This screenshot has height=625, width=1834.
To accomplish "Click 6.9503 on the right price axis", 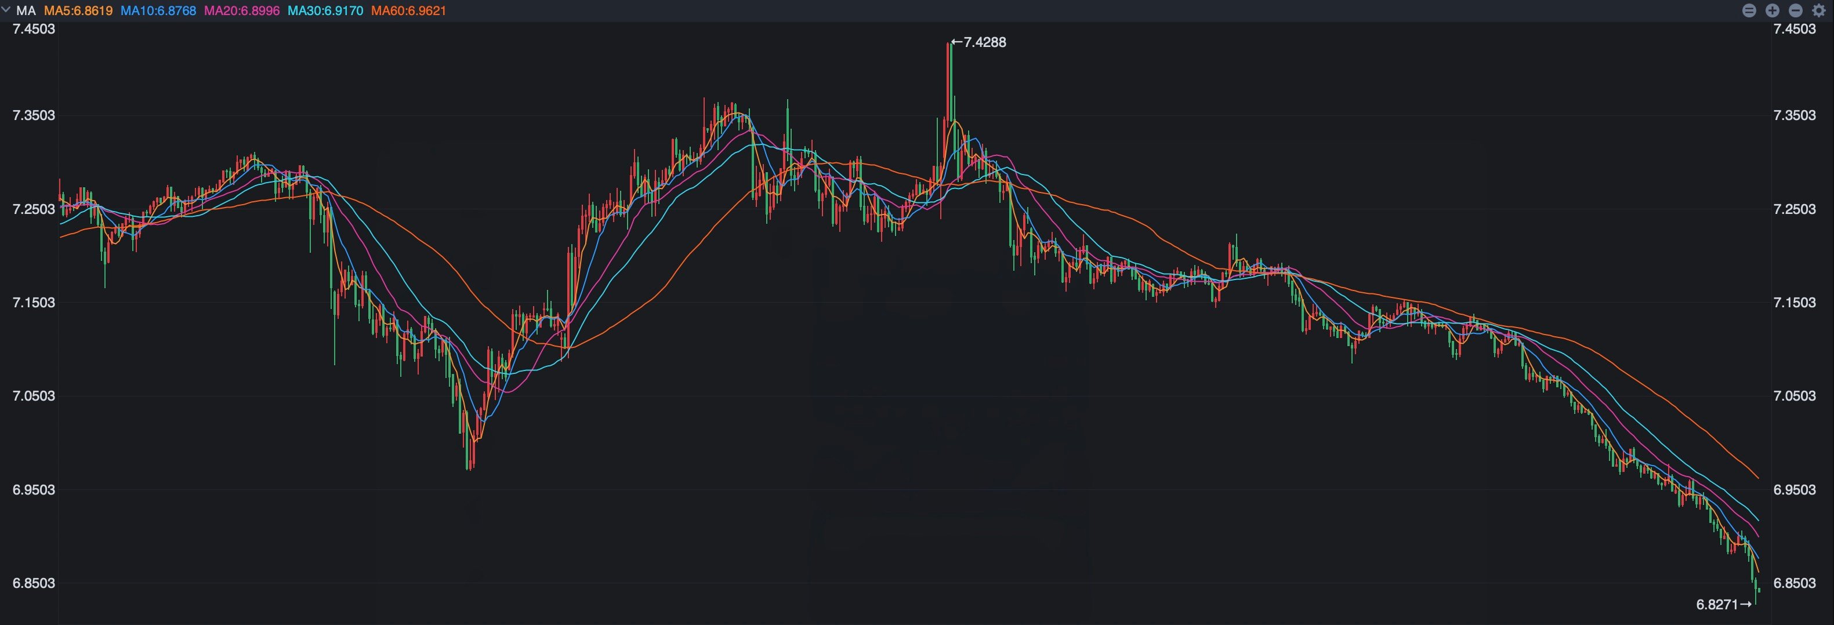I will point(1794,490).
